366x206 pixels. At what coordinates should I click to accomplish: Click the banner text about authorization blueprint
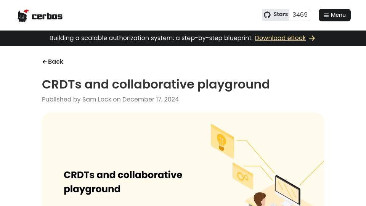pos(151,38)
